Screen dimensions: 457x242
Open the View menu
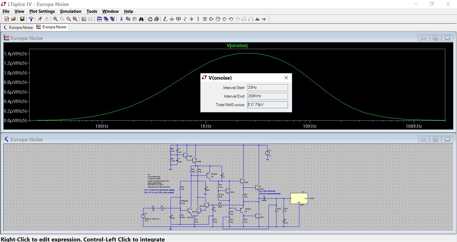19,11
